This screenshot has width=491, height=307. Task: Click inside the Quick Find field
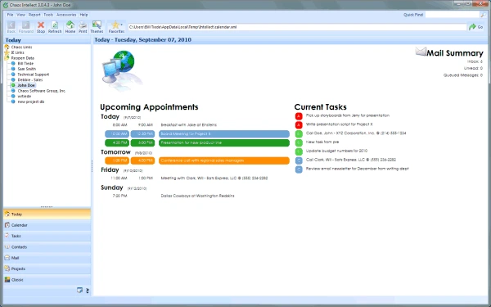pos(453,15)
